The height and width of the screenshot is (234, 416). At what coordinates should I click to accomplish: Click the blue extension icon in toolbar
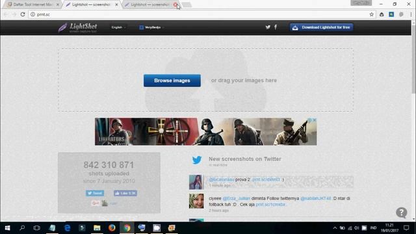(391, 14)
